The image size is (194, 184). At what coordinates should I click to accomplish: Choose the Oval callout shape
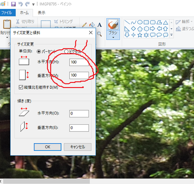159,35
